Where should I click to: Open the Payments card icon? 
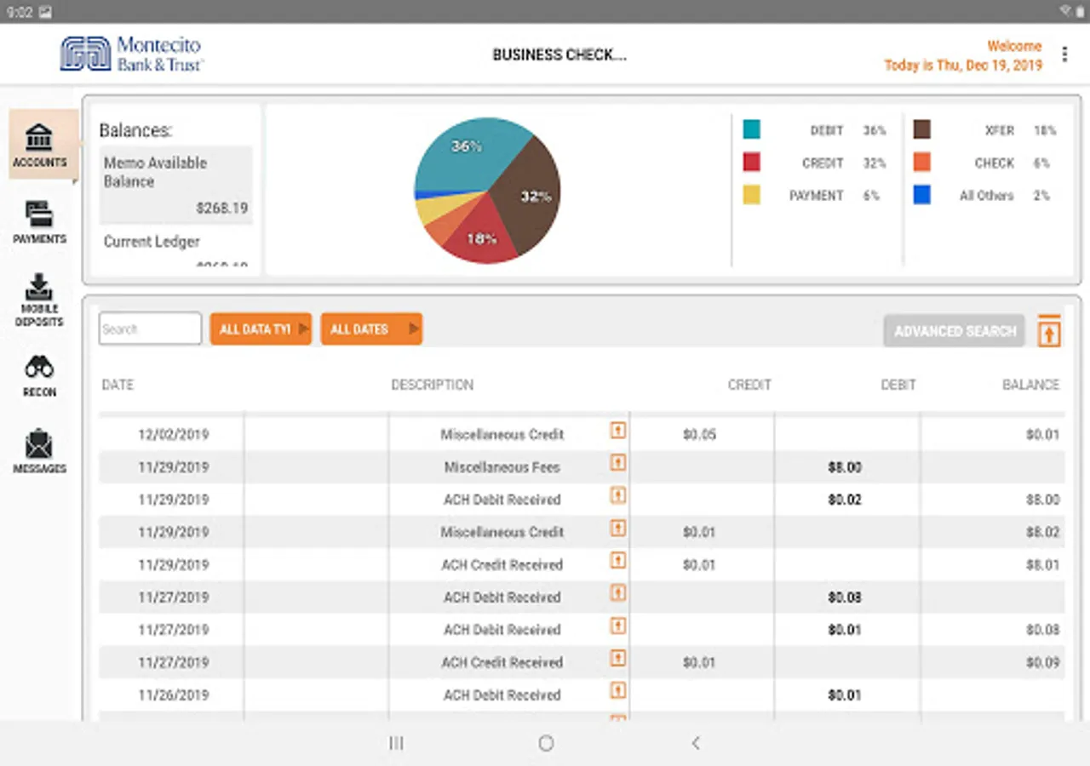tap(39, 214)
